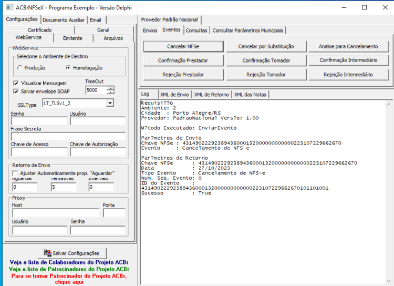Decrease TimeOut with the down arrow
Screen dimensions: 394x286
click(110, 92)
